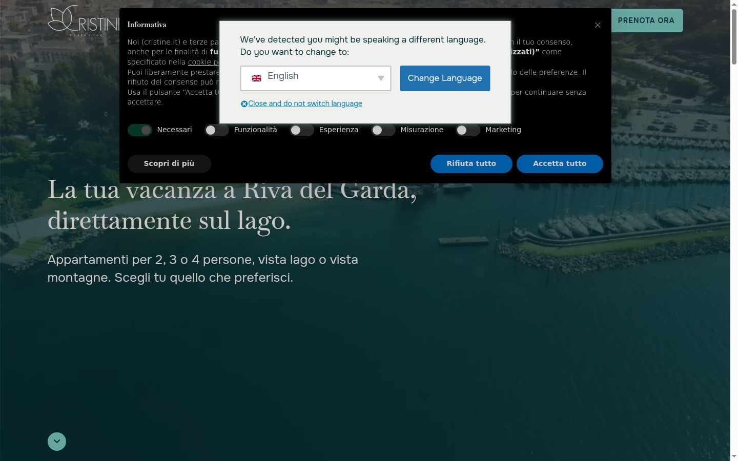Click the scrollbar down arrow

click(734, 456)
